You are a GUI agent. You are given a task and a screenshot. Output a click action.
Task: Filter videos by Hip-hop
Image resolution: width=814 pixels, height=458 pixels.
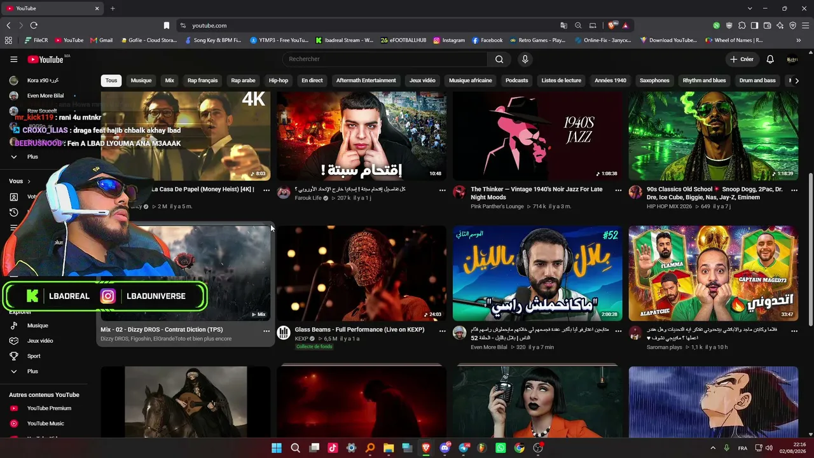279,81
